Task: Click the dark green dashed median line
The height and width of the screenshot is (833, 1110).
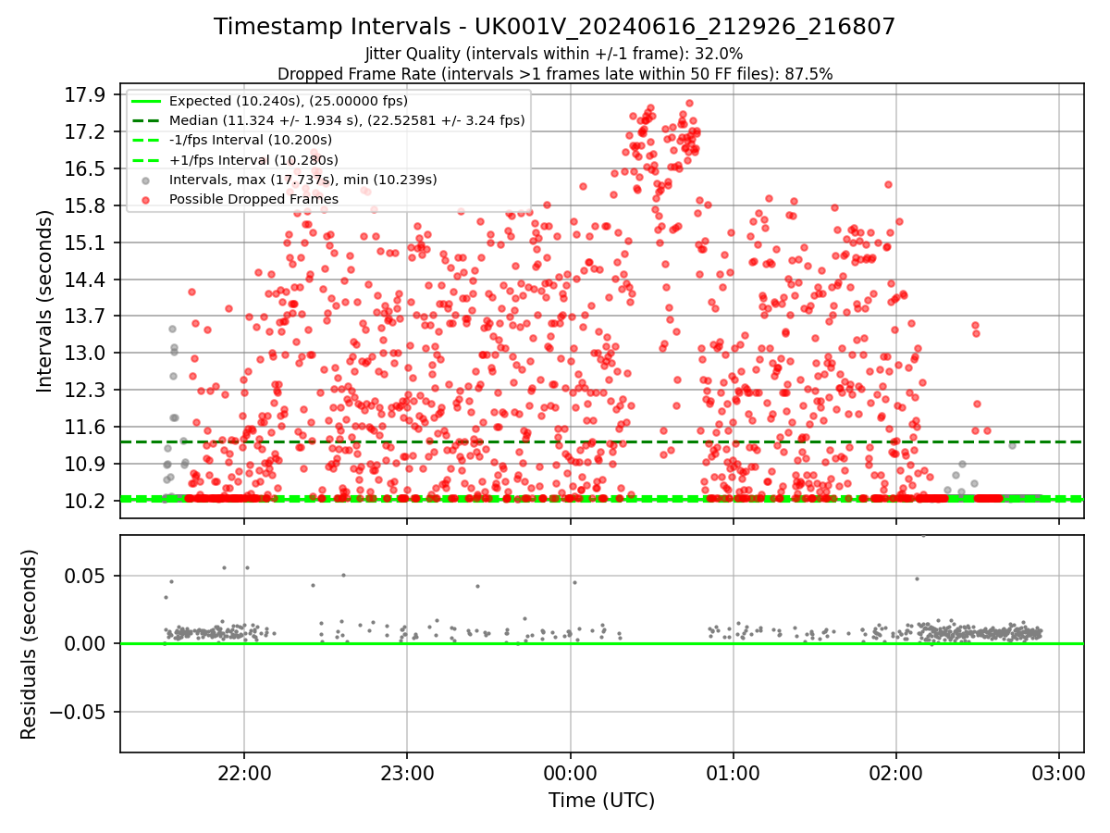Action: tap(601, 442)
